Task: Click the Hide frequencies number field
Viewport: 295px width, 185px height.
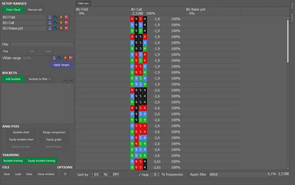Action: point(153,174)
